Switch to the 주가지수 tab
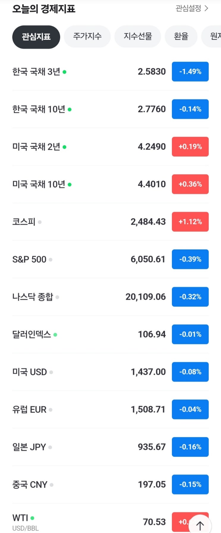Screen dimensions: 221x533 click(87, 37)
